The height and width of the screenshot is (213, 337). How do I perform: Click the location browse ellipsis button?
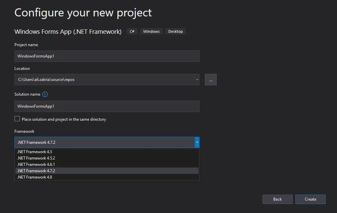point(211,80)
